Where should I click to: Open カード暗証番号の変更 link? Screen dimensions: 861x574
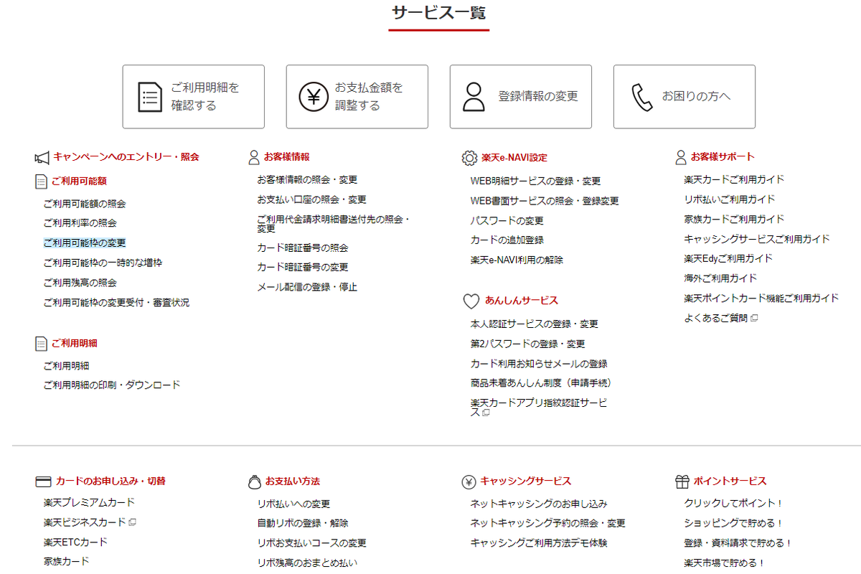pyautogui.click(x=303, y=267)
